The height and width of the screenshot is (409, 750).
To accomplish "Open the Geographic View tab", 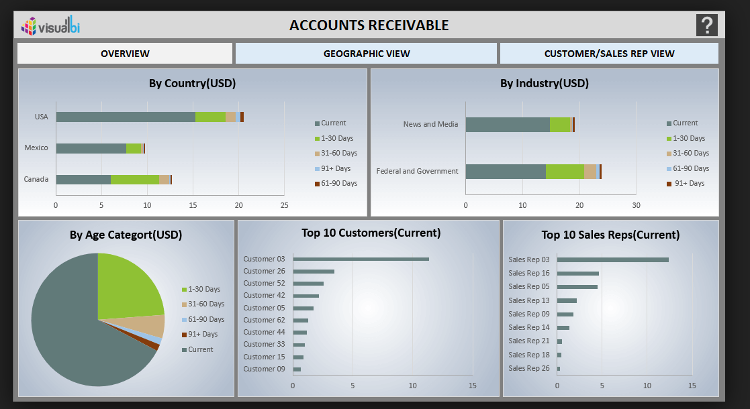I will [367, 54].
